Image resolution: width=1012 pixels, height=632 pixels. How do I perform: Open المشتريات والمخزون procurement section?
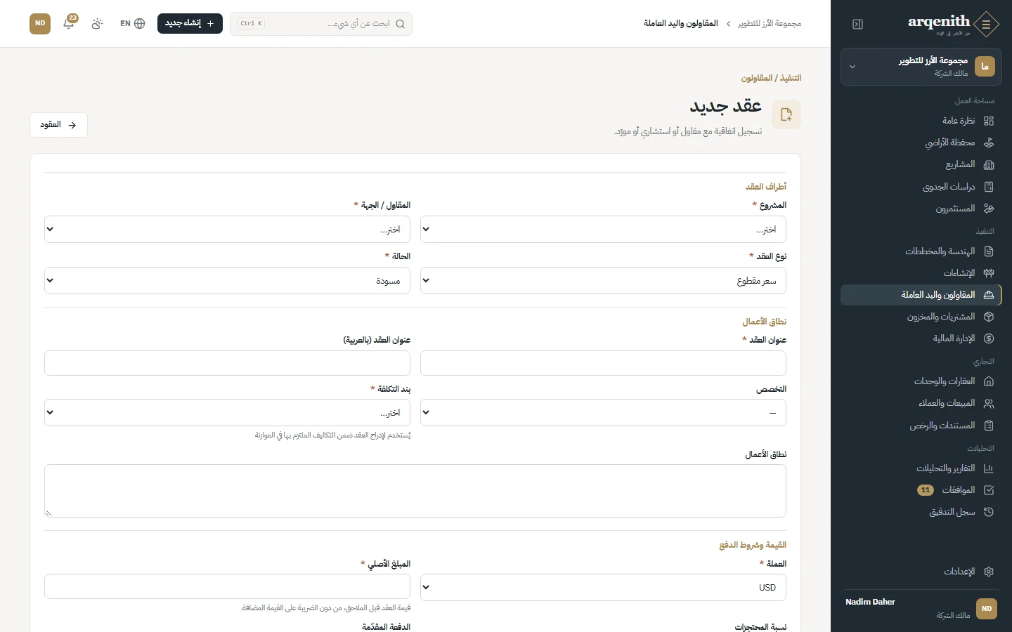point(921,317)
